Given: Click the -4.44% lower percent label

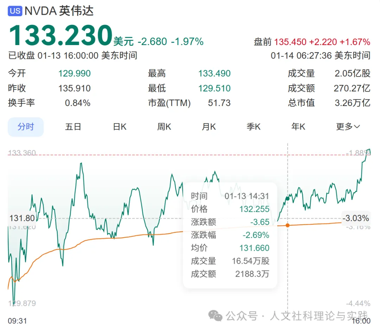Looking at the screenshot, I should pyautogui.click(x=358, y=303).
